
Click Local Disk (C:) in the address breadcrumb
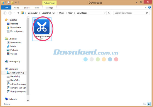48,13
